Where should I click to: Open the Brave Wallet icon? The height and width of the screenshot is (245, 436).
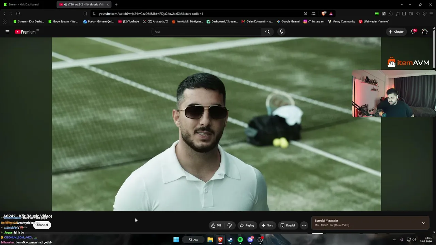pos(411,14)
